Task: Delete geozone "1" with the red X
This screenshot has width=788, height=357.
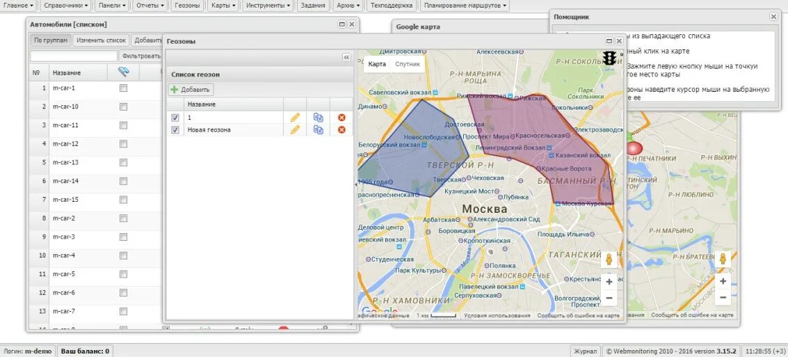Action: click(x=341, y=117)
